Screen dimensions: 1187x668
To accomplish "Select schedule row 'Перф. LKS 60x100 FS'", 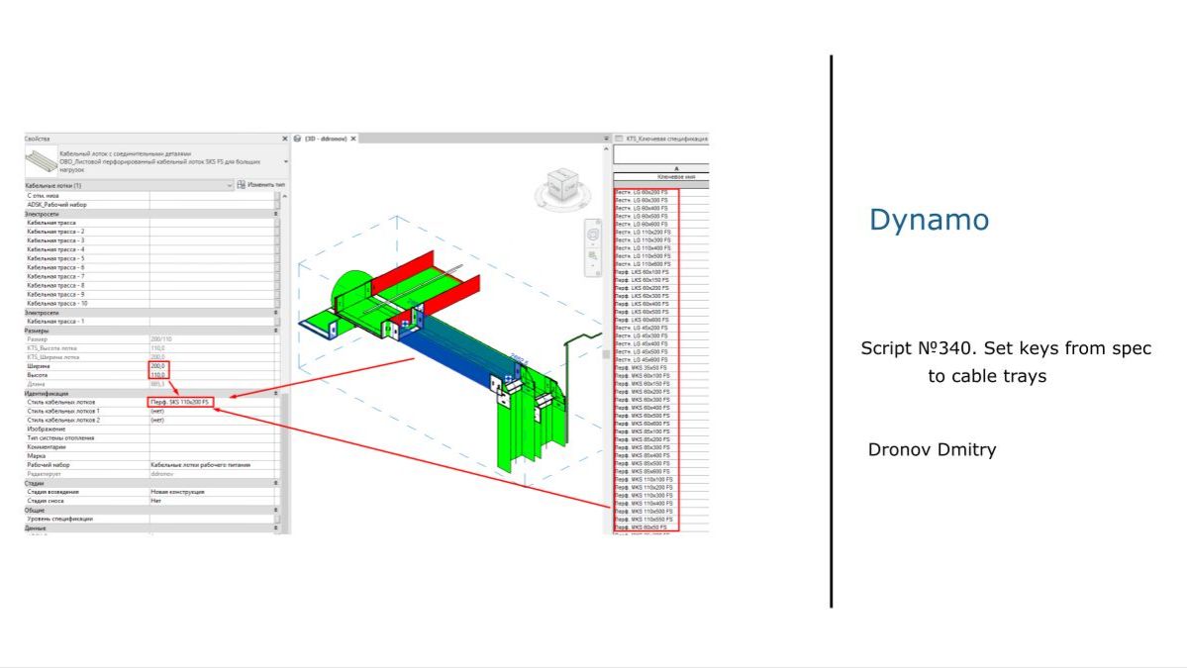I will pyautogui.click(x=661, y=271).
